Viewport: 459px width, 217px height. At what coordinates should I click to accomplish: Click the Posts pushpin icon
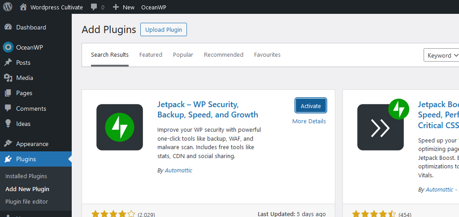click(x=8, y=63)
